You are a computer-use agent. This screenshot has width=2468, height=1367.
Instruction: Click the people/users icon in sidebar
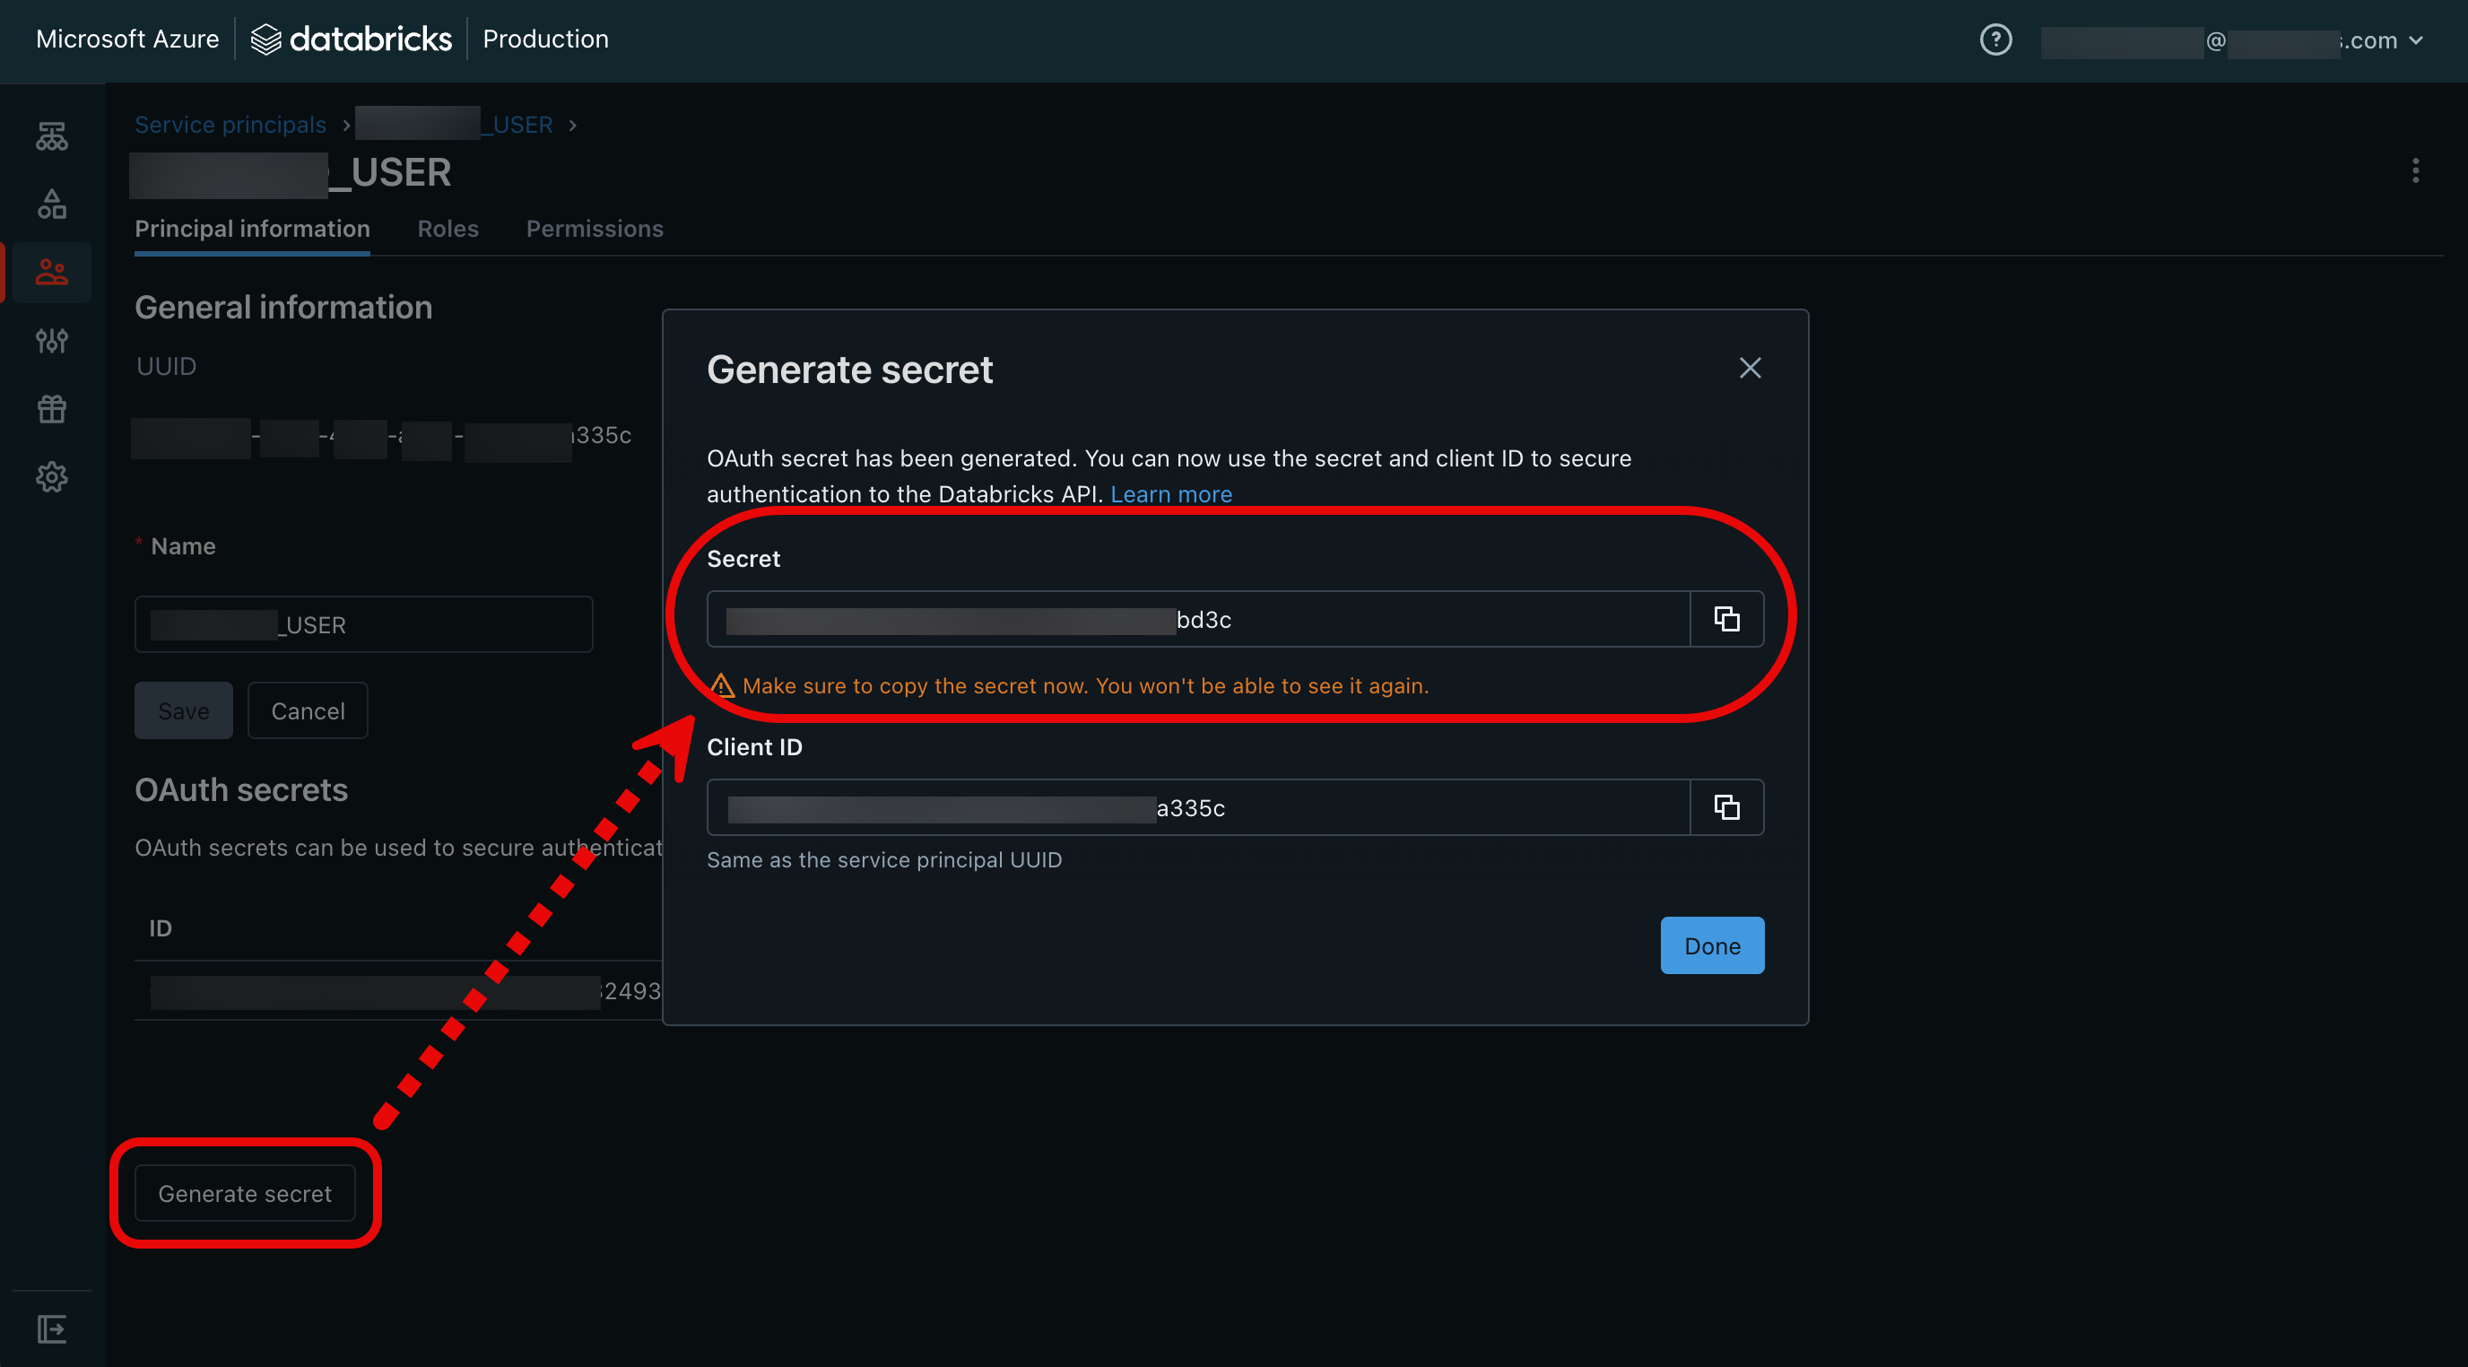50,271
